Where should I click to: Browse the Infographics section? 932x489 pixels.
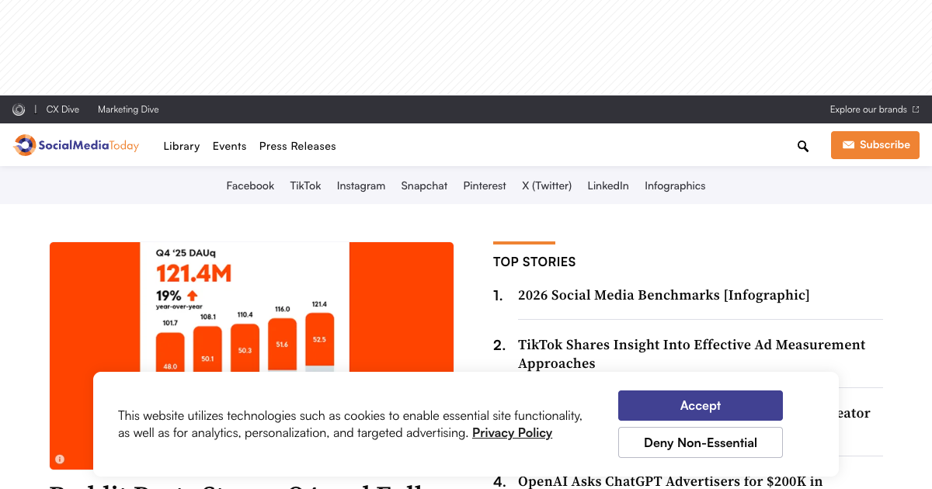pyautogui.click(x=674, y=186)
